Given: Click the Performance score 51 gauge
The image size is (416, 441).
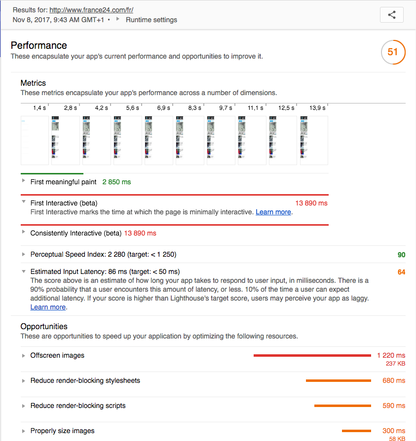Looking at the screenshot, I should click(393, 52).
